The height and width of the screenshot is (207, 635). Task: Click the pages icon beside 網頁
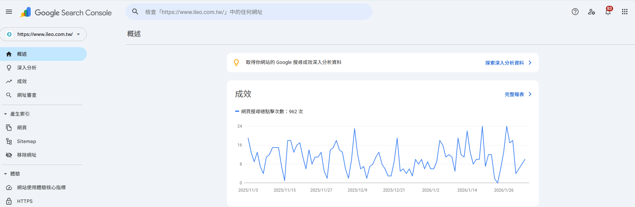pyautogui.click(x=9, y=128)
